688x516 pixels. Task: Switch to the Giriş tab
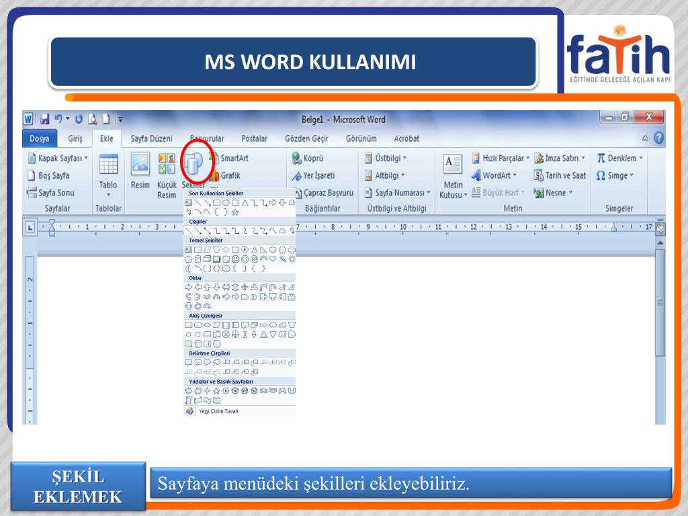click(x=75, y=138)
